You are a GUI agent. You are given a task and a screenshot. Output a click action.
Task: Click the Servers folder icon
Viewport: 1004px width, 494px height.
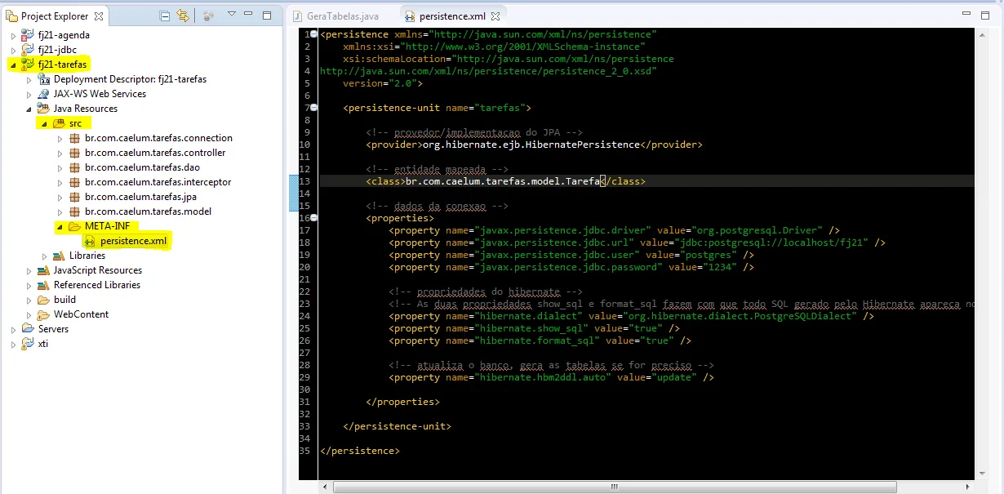coord(28,329)
